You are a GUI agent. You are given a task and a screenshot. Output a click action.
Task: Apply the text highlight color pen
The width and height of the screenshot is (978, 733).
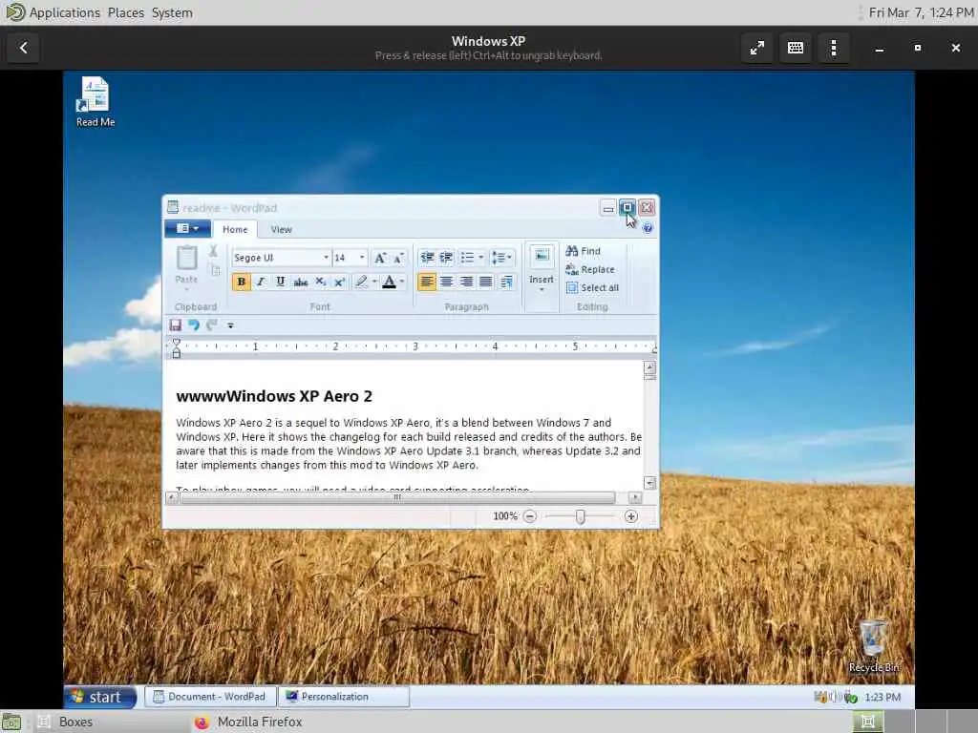point(361,282)
